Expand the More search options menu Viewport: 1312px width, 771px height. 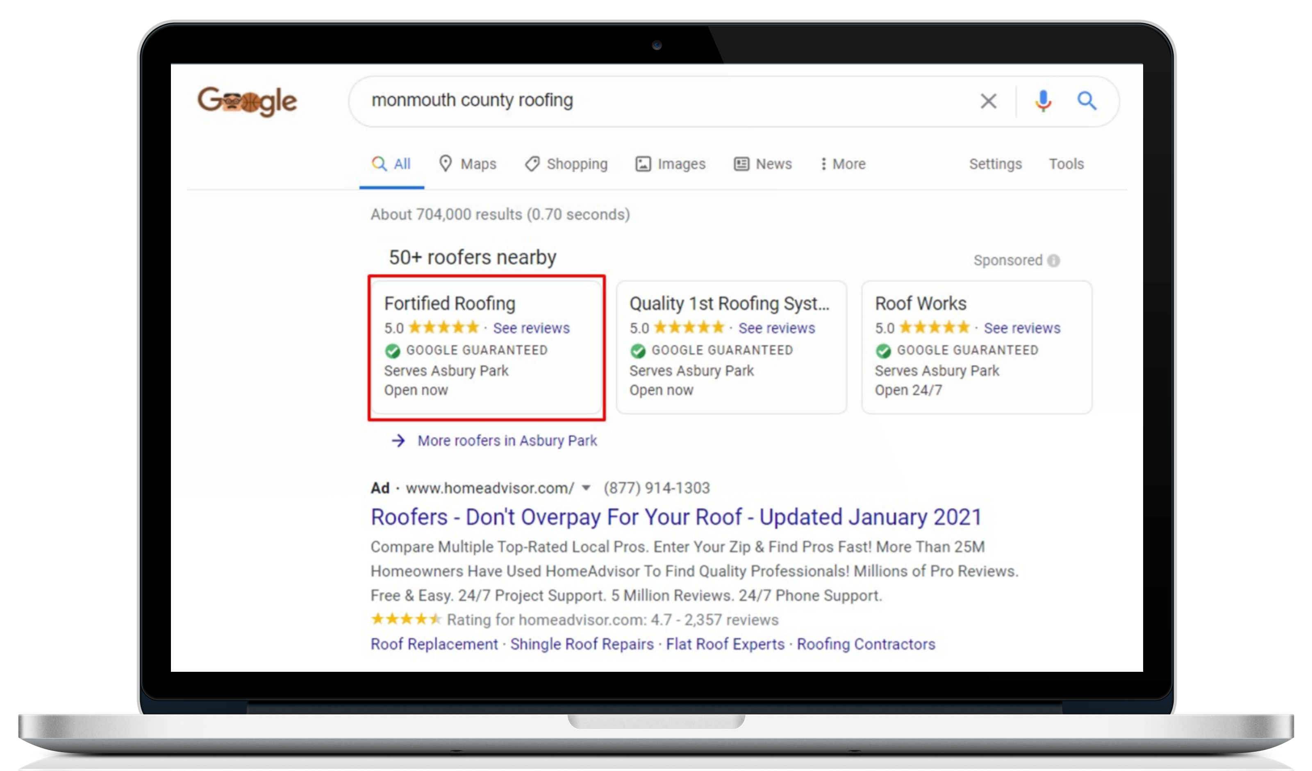[x=843, y=164]
